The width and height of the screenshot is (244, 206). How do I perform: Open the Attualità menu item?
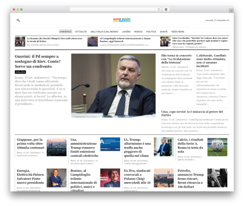(x=81, y=32)
